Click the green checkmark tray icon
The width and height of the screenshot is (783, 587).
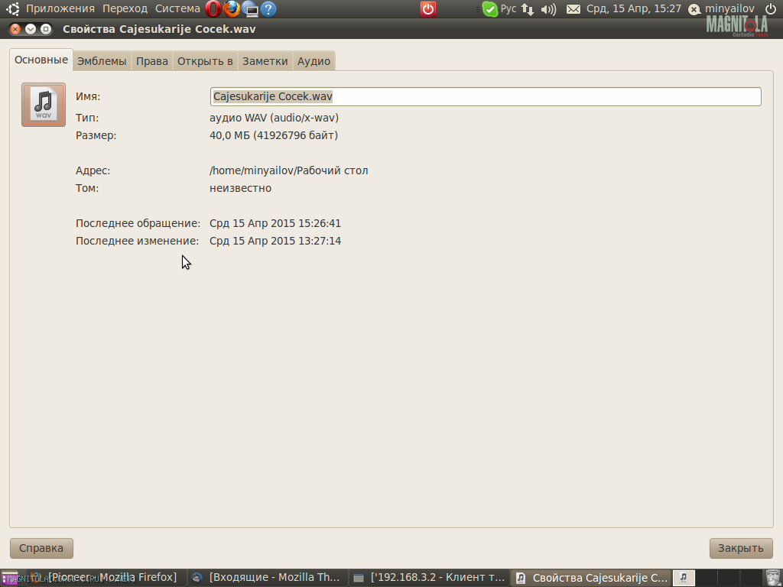(489, 9)
